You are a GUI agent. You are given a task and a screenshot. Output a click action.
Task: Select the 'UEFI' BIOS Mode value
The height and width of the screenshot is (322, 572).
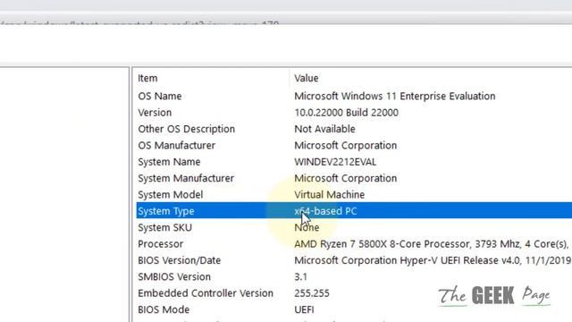pos(304,309)
